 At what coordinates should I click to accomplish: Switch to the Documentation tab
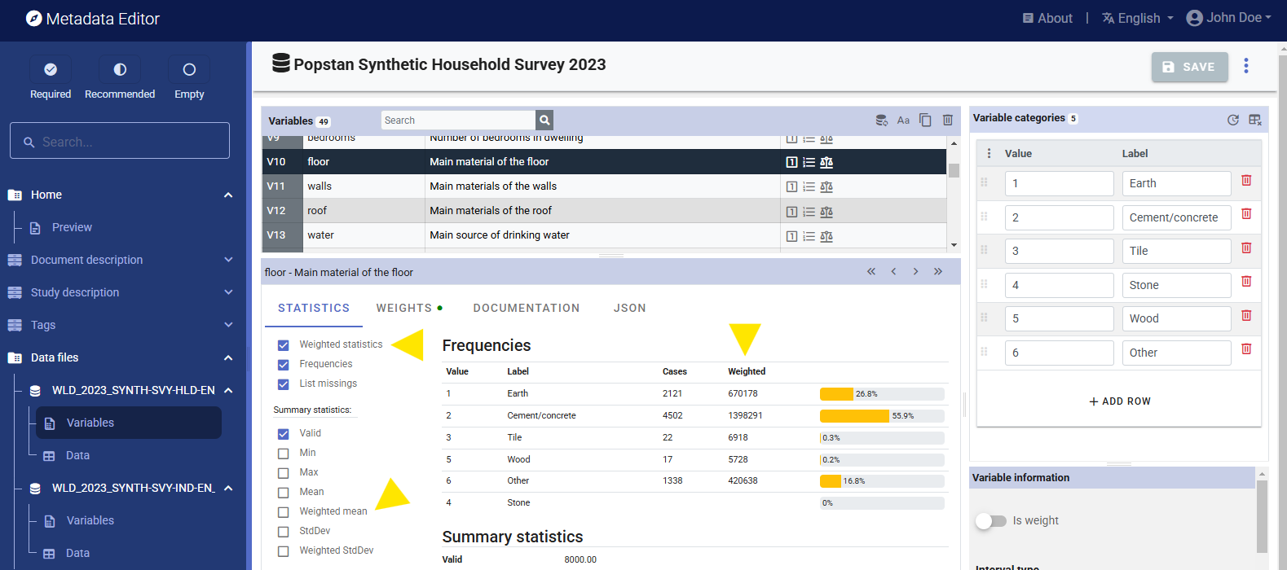click(x=527, y=308)
